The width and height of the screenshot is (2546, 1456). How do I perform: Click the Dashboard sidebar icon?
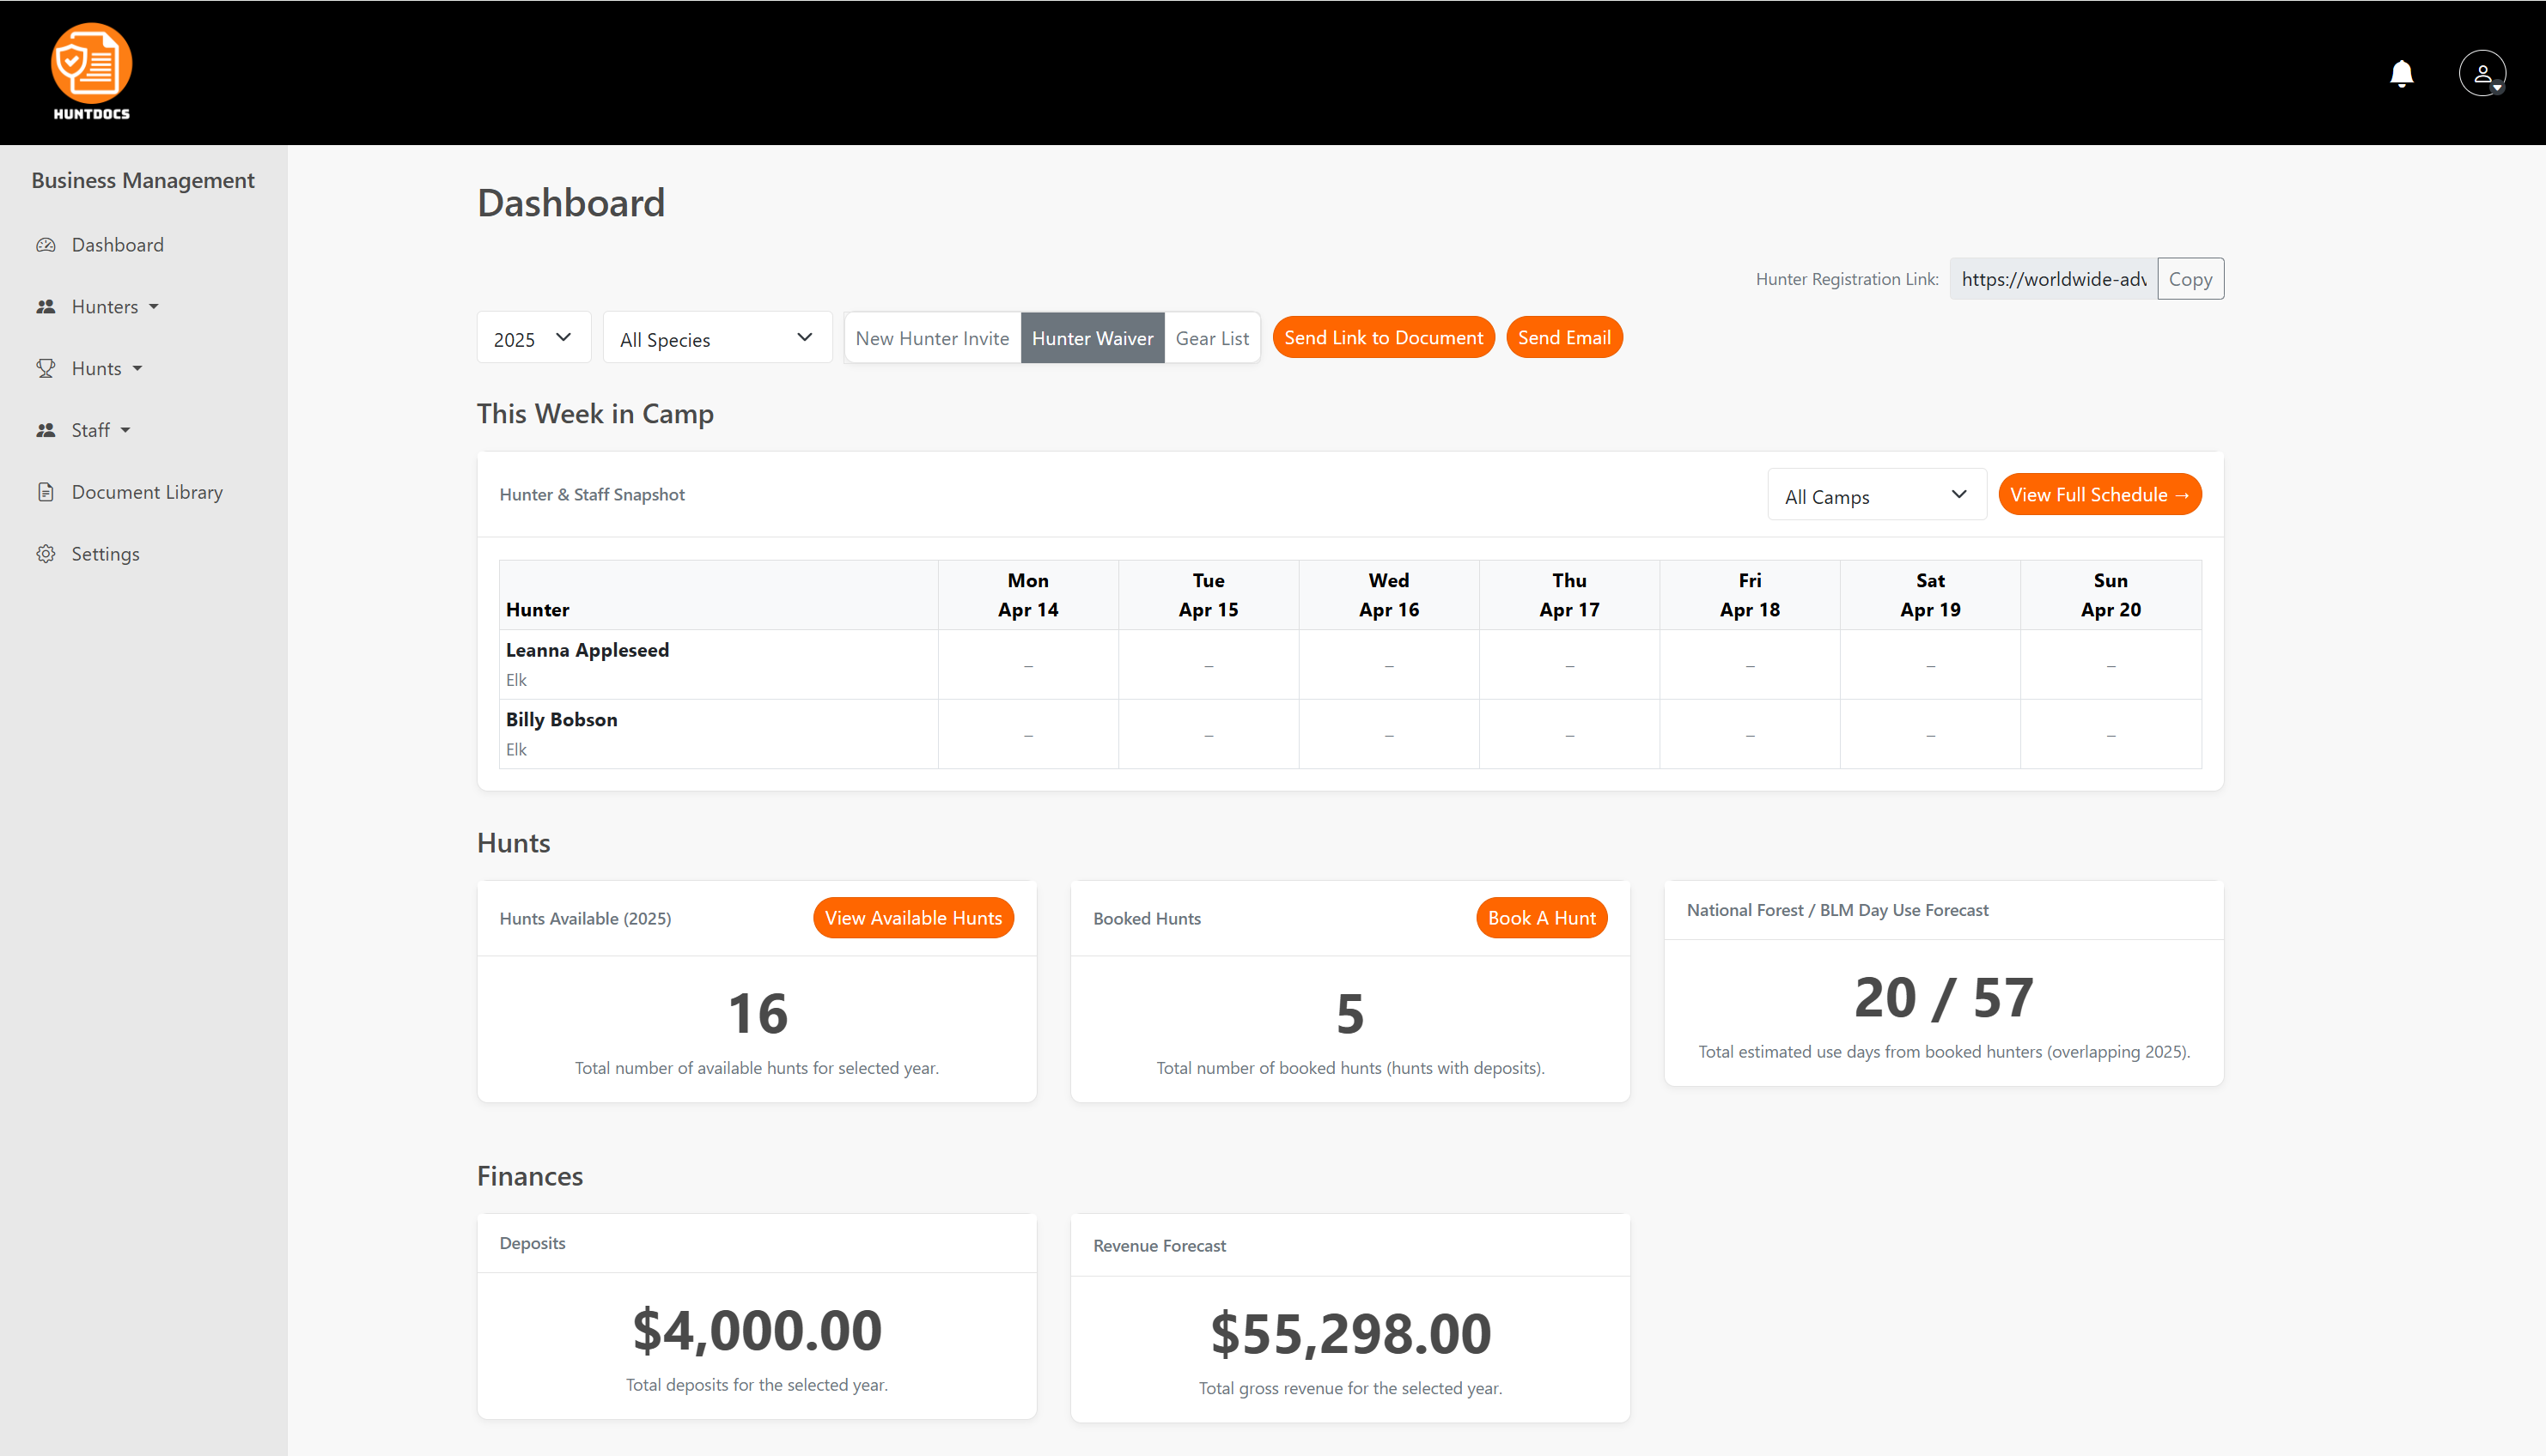pyautogui.click(x=46, y=244)
